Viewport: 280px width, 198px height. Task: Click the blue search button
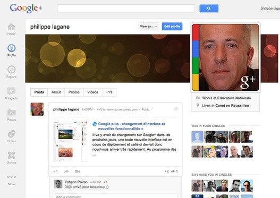coord(209,8)
